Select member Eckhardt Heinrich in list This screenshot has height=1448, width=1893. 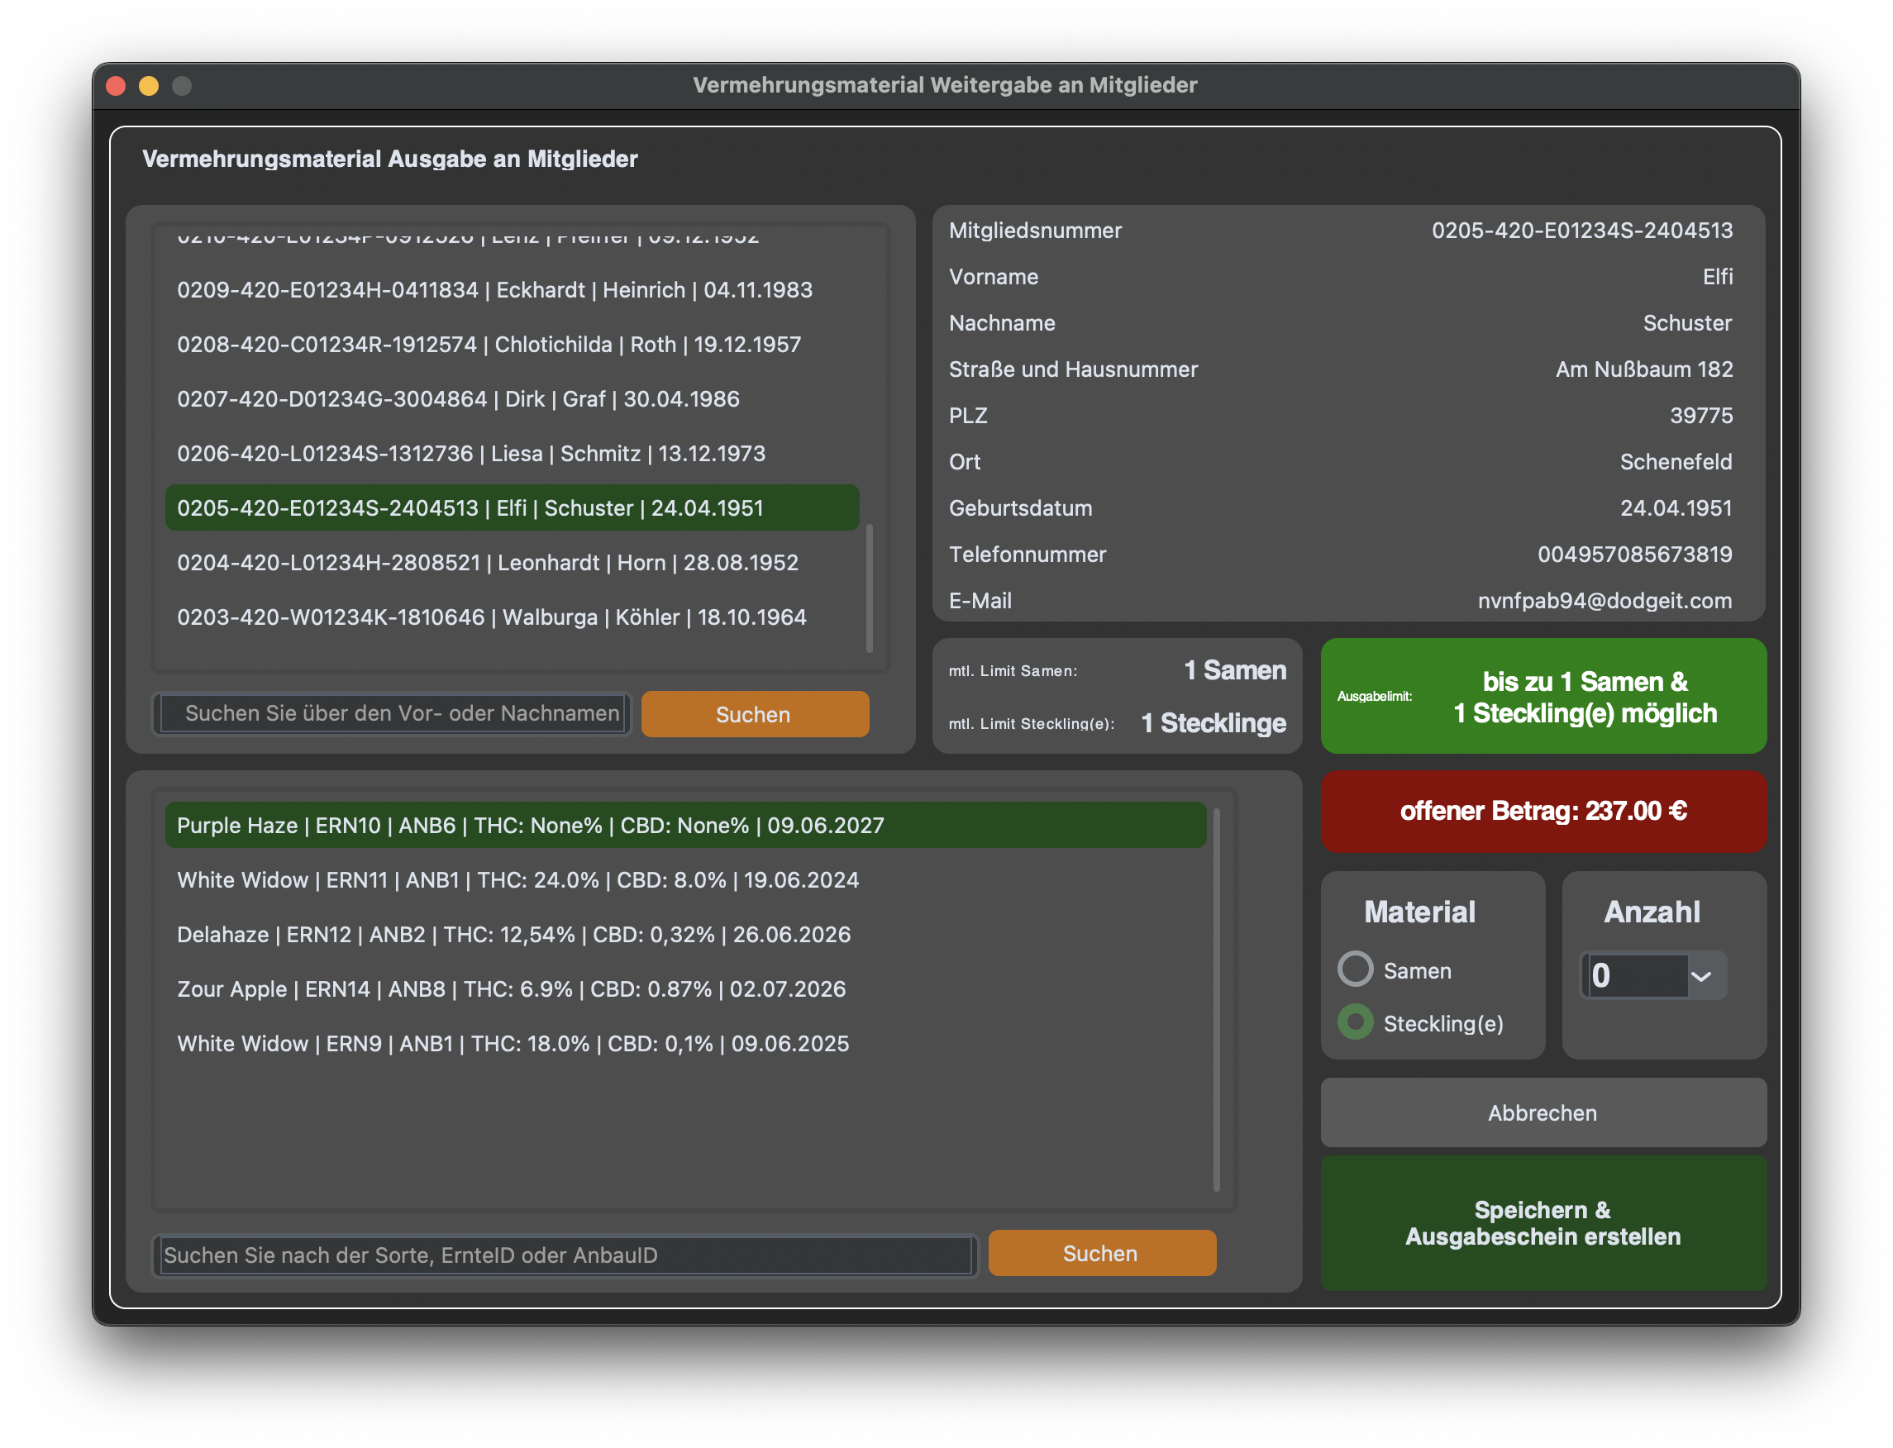tap(495, 290)
